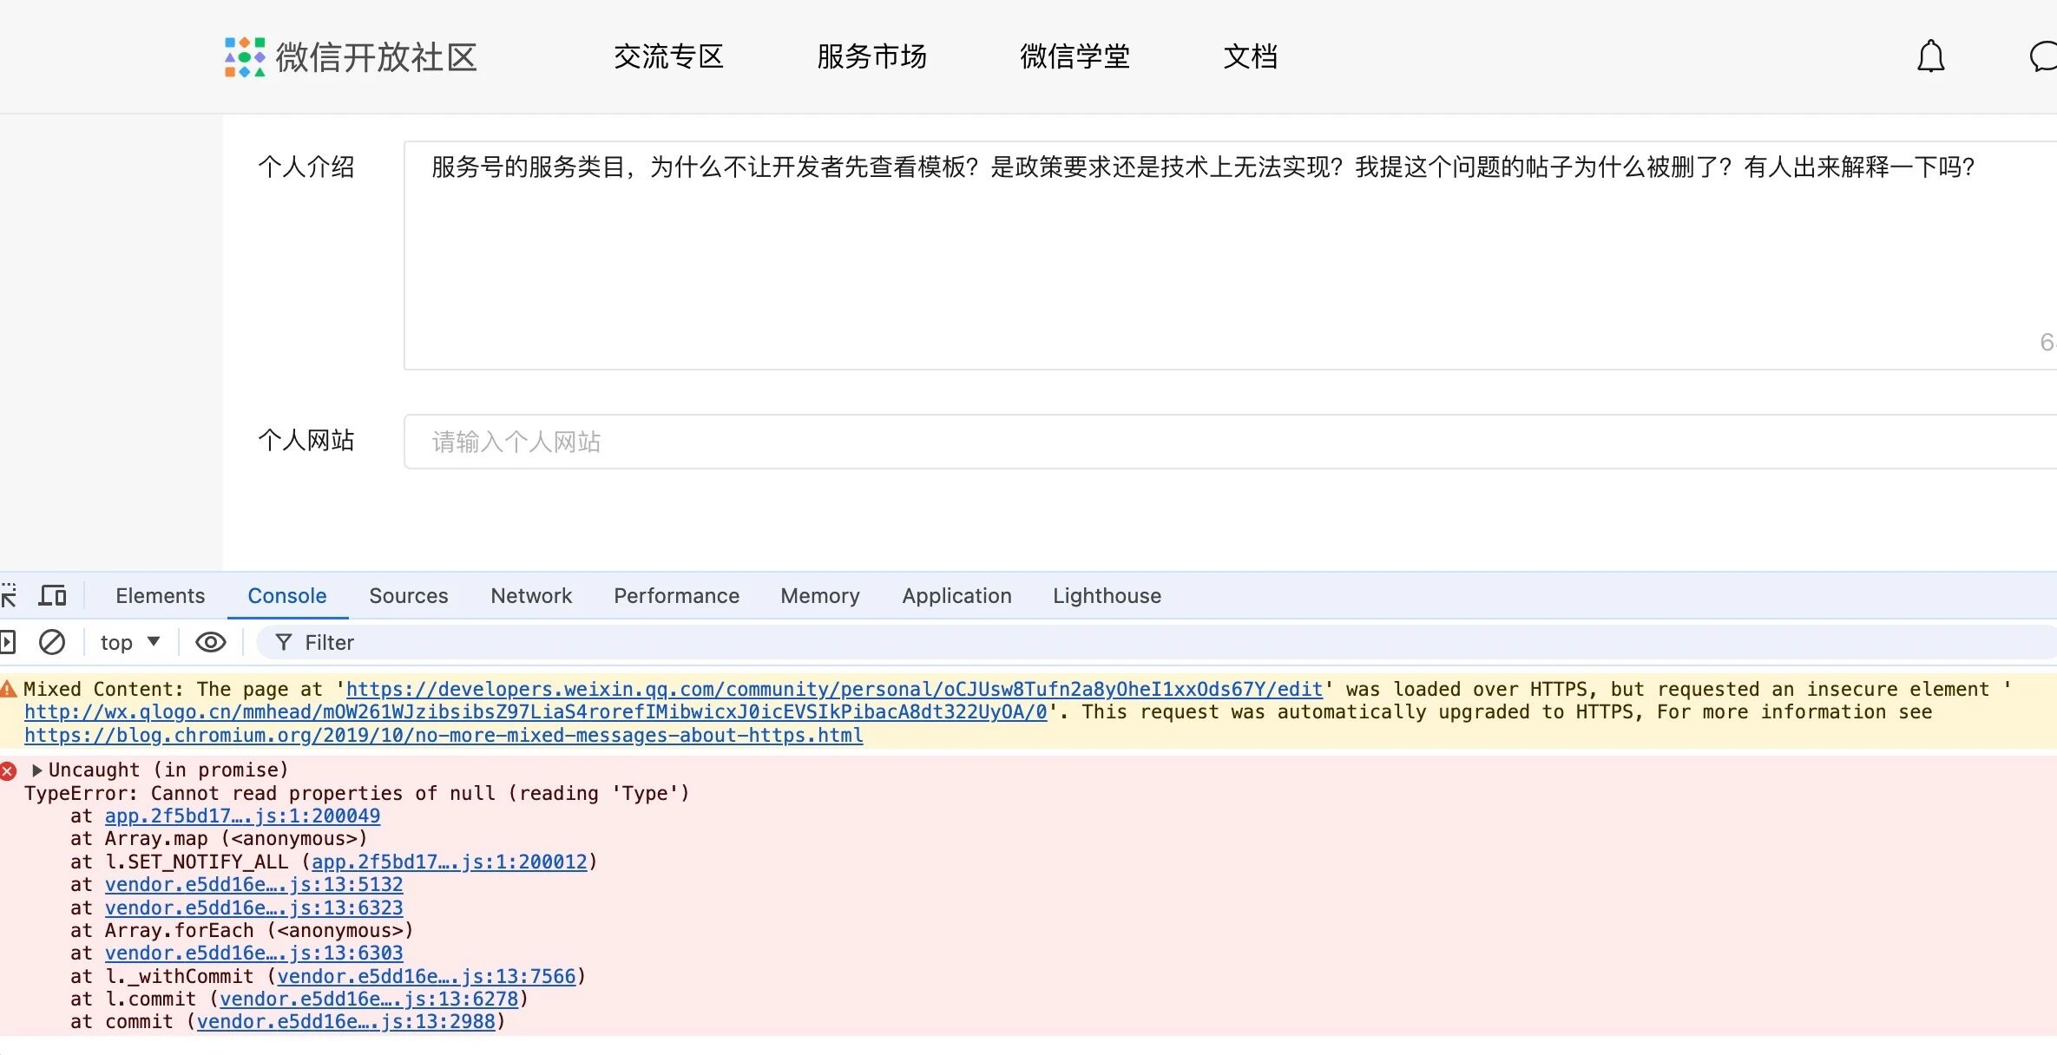The width and height of the screenshot is (2057, 1055).
Task: Open the top JavaScript context dropdown
Action: pyautogui.click(x=130, y=642)
